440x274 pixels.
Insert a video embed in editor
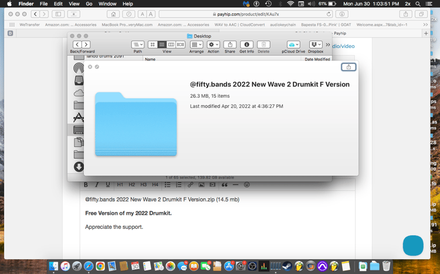(x=212, y=184)
